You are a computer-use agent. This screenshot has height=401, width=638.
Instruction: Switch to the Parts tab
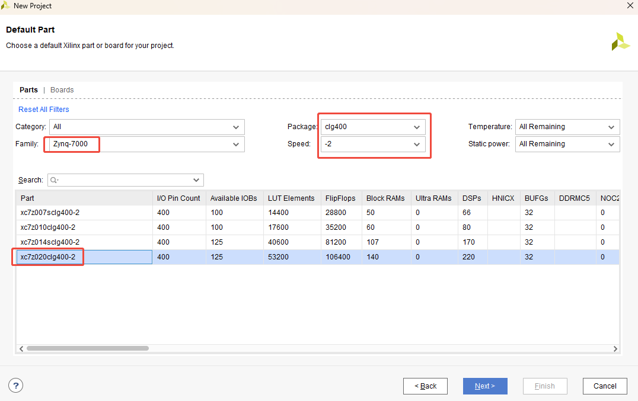pyautogui.click(x=28, y=90)
